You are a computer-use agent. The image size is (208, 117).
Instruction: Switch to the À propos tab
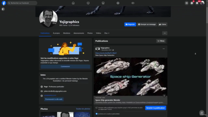pos(56,33)
